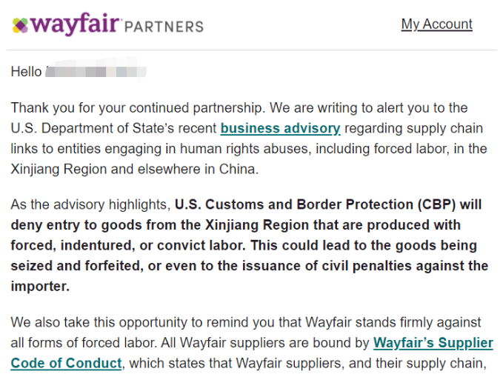The image size is (500, 377).
Task: Click the PARTNERS label beside the logo
Action: coord(164,27)
